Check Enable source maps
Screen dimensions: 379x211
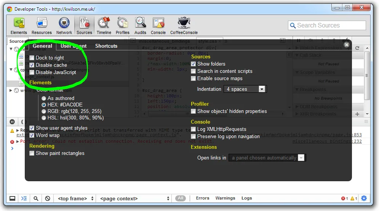tap(193, 79)
